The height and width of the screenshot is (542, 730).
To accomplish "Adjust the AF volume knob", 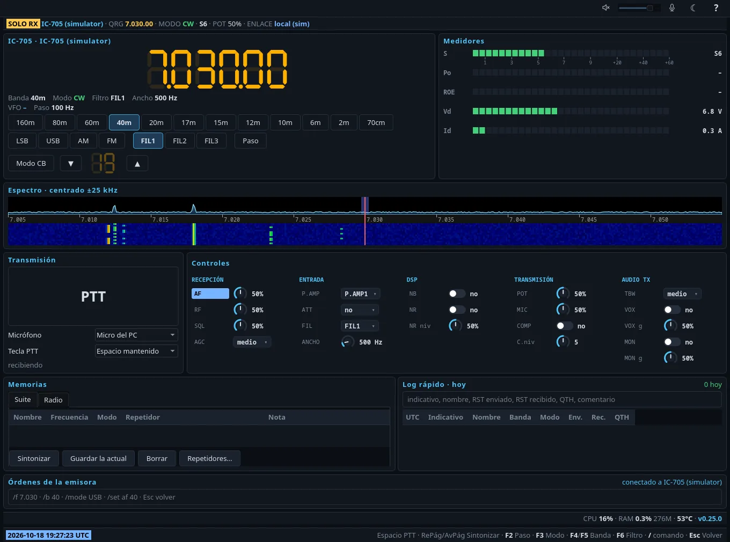I will [x=240, y=294].
